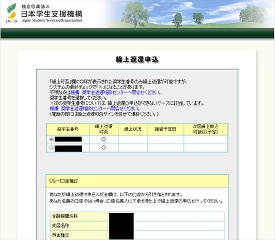275x240 pixels.
Task: Open the second 奨学金返還相談センター link below ×印 note
Action: (x=95, y=108)
